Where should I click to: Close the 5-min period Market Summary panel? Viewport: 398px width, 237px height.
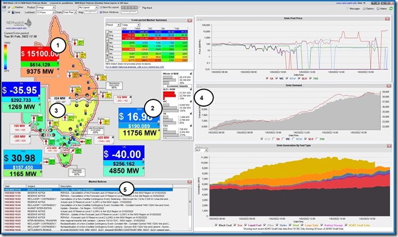190,20
